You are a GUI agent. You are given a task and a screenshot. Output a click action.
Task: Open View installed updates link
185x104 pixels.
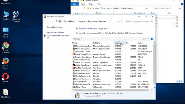click(55, 32)
